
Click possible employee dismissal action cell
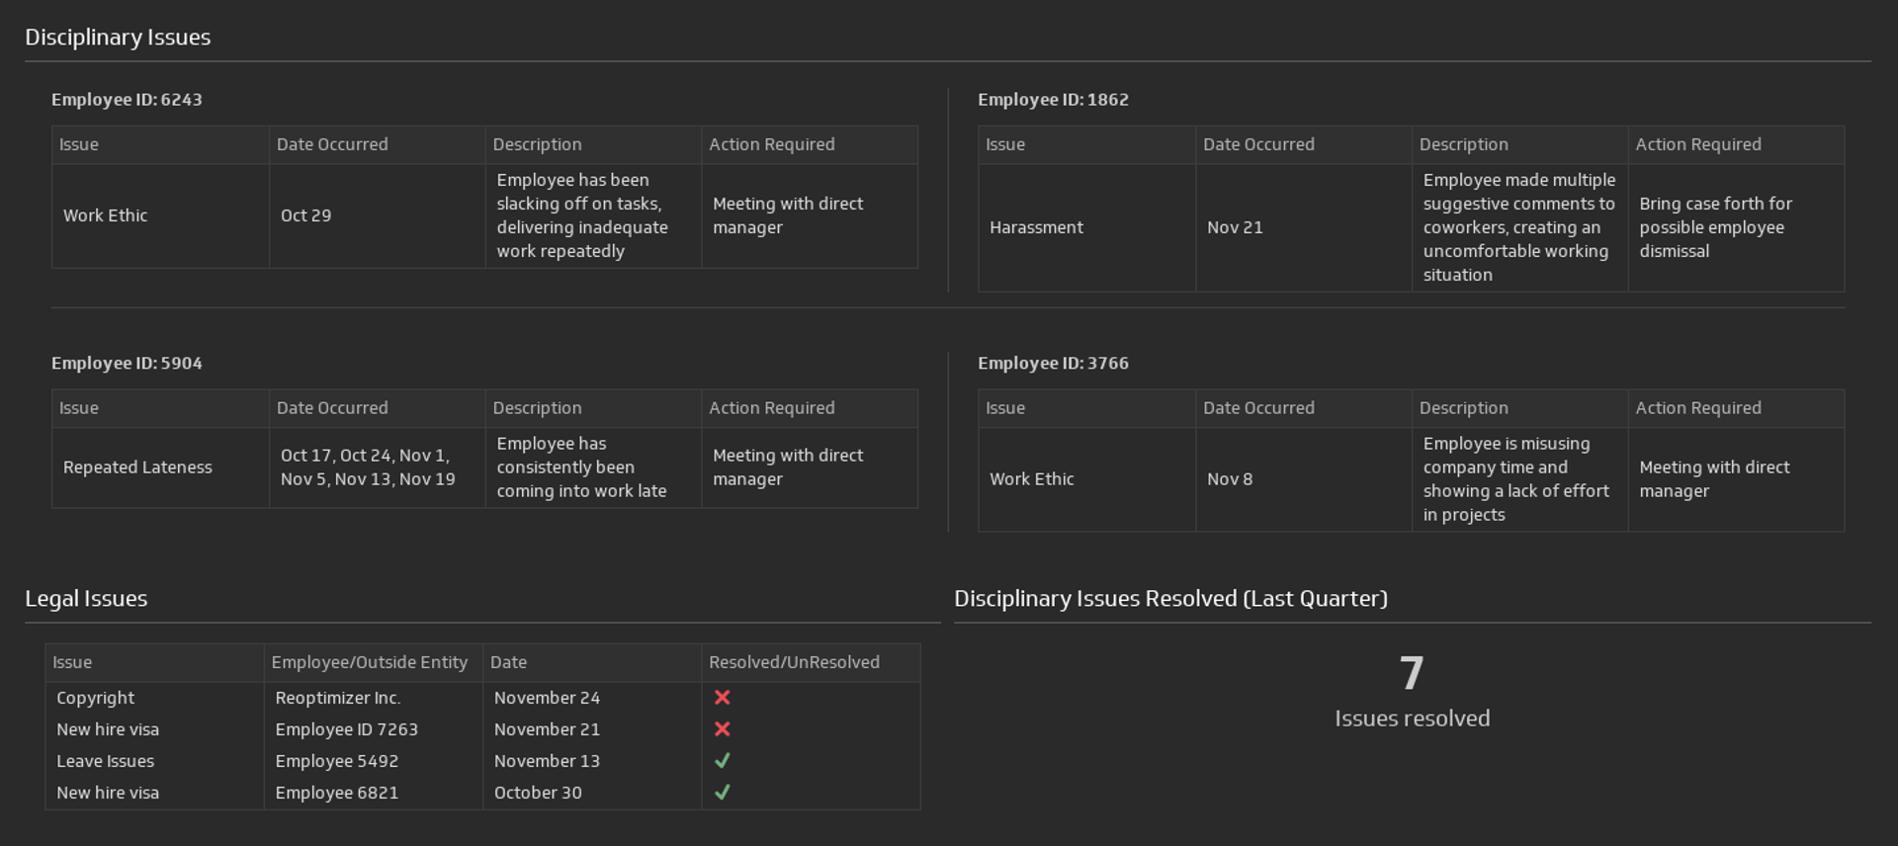pyautogui.click(x=1736, y=227)
